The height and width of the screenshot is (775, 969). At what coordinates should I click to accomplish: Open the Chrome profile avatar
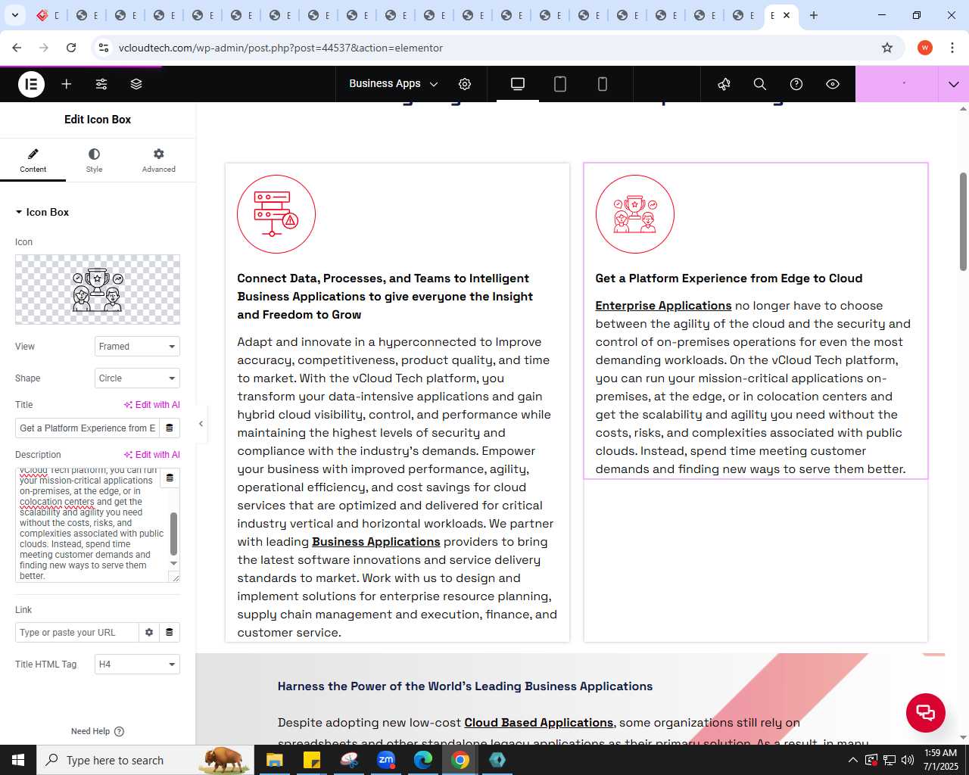[925, 48]
